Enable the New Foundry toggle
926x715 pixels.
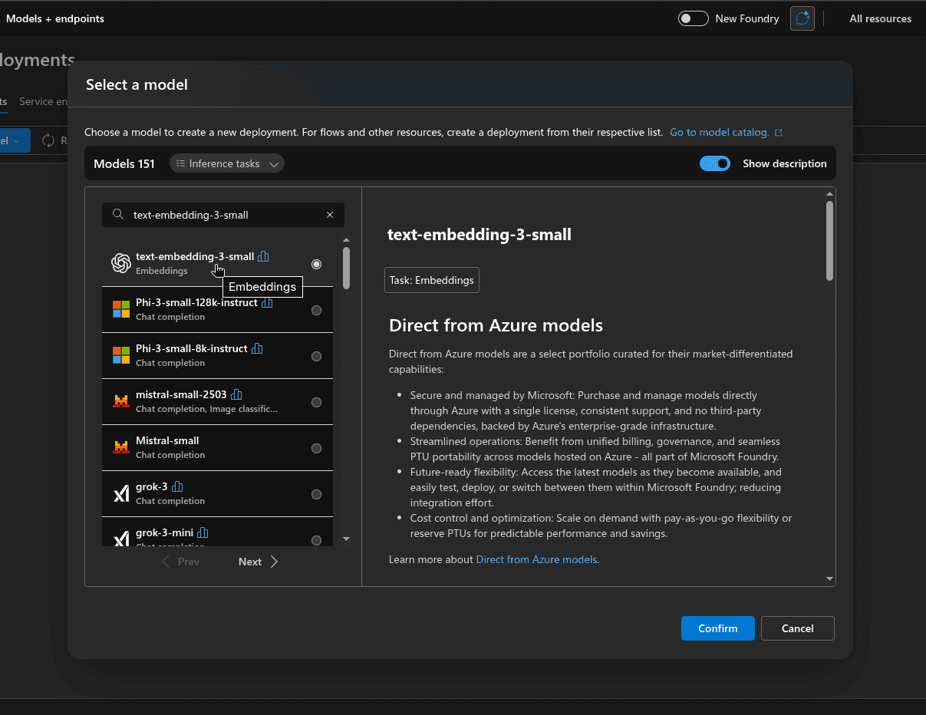(x=693, y=18)
